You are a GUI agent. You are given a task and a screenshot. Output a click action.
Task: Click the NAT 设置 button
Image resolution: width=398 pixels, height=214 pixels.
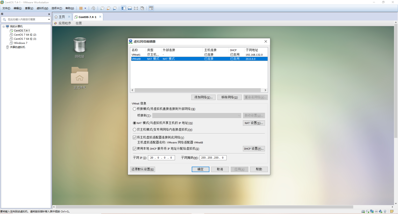254,123
